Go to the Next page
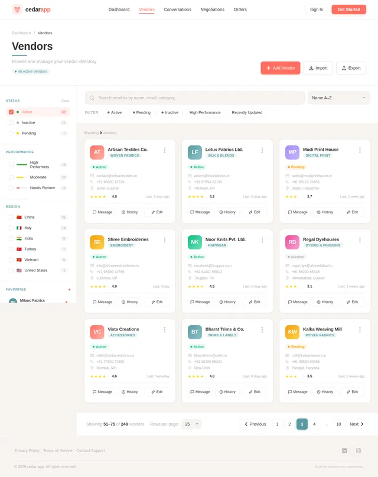Image resolution: width=378 pixels, height=477 pixels. click(x=357, y=424)
